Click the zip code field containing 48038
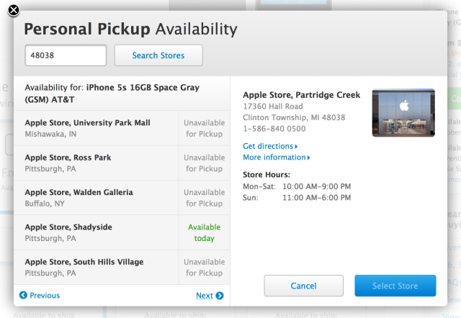 tap(66, 55)
